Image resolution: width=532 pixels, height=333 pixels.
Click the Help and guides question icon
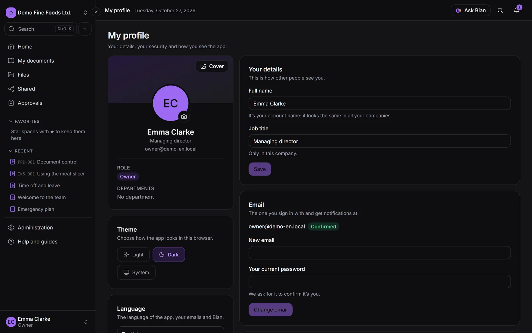coord(11,241)
